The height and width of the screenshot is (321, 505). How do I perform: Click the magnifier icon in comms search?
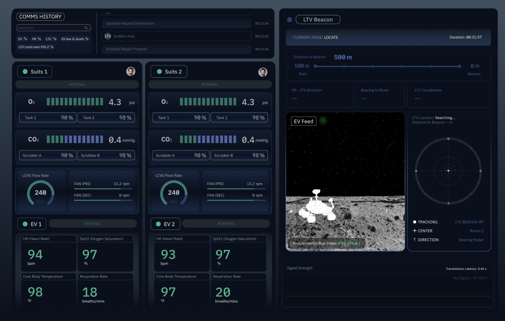86,28
